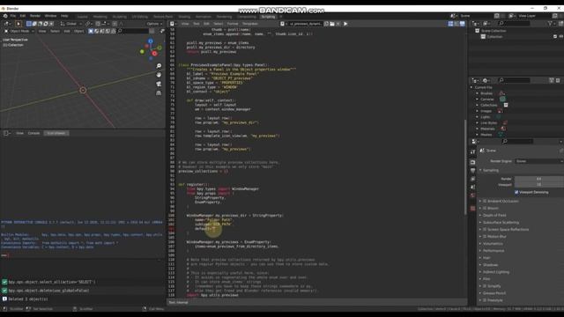
Task: Open text file folder icon in text editor header
Action: coord(332,24)
